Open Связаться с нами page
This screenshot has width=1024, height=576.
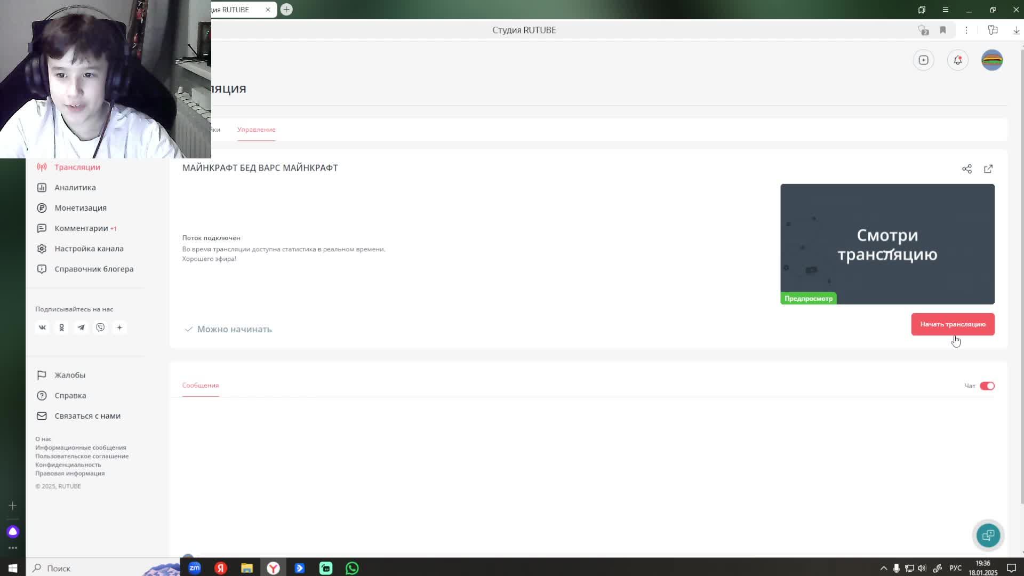pyautogui.click(x=87, y=415)
